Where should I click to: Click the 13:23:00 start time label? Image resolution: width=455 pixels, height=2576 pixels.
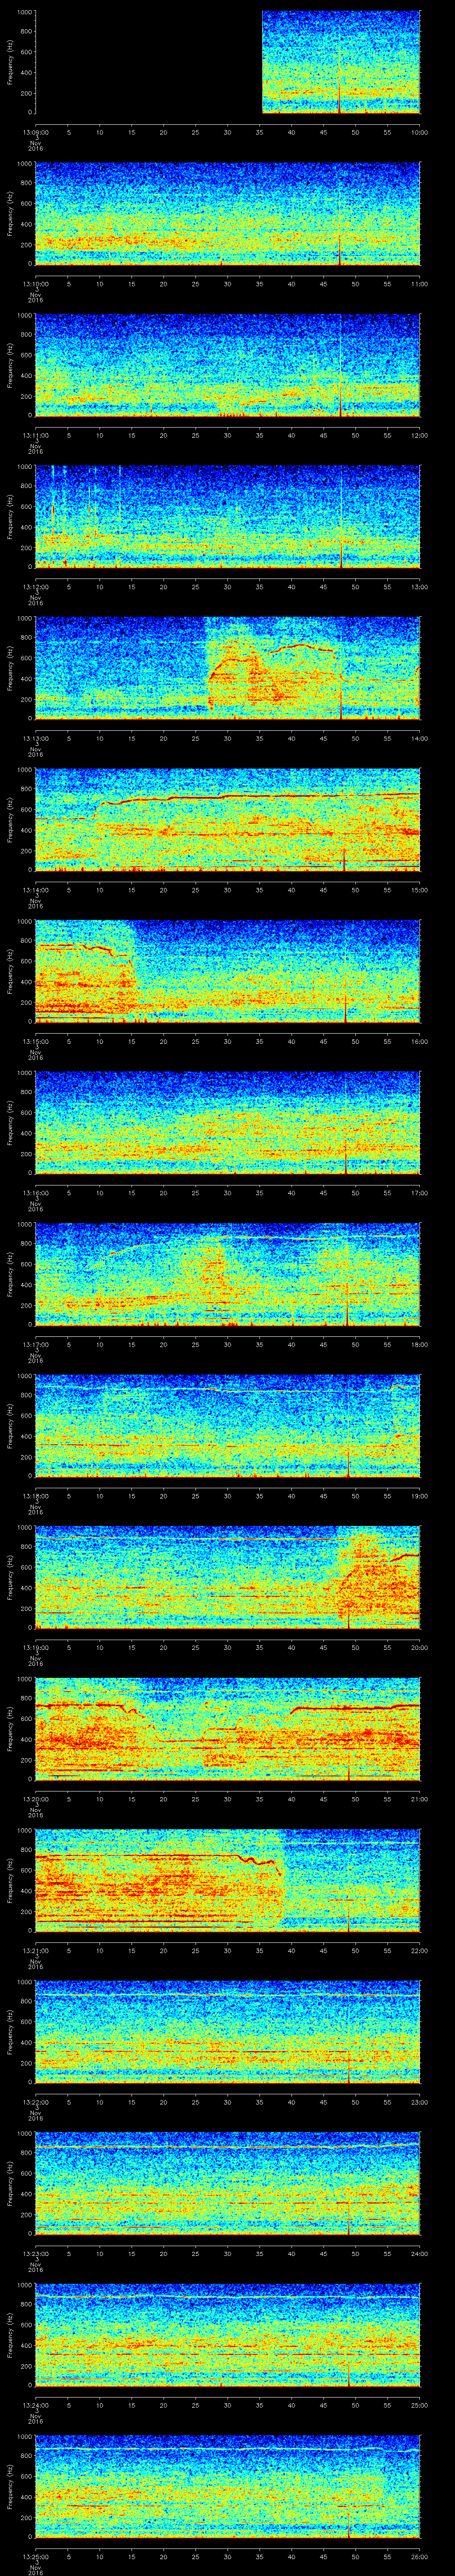[35, 2254]
